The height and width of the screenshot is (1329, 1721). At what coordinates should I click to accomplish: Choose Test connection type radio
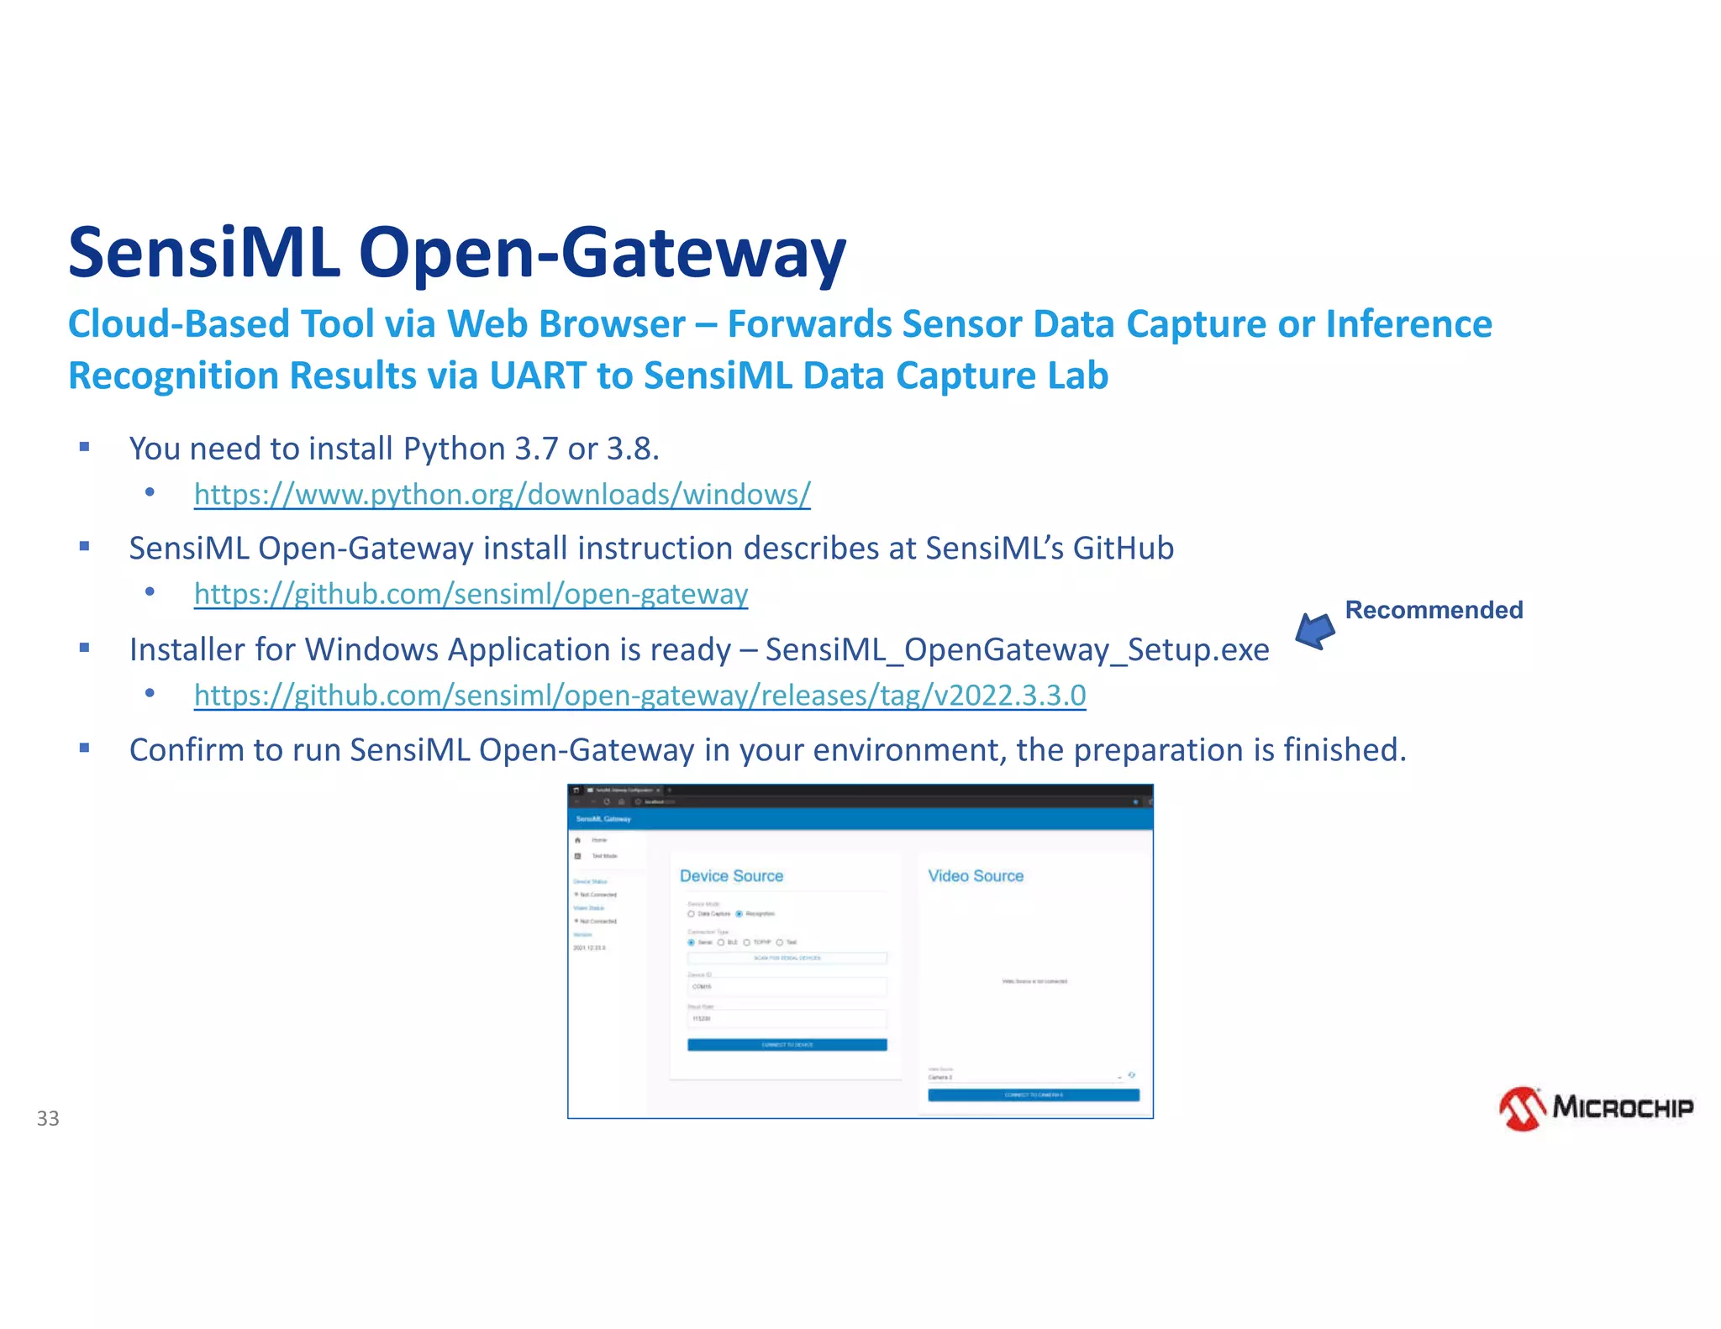pos(780,943)
